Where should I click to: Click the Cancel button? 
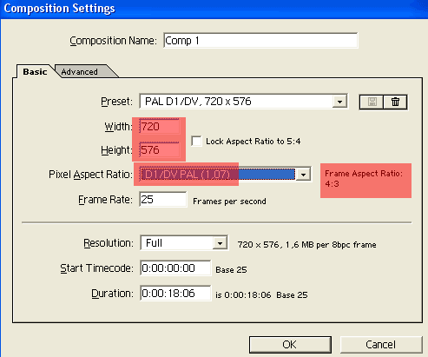[x=381, y=345]
